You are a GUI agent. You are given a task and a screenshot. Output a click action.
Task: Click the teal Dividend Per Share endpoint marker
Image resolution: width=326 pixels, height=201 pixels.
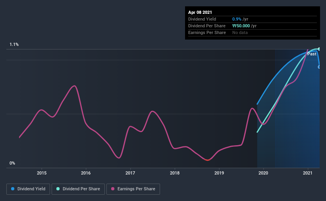point(319,49)
